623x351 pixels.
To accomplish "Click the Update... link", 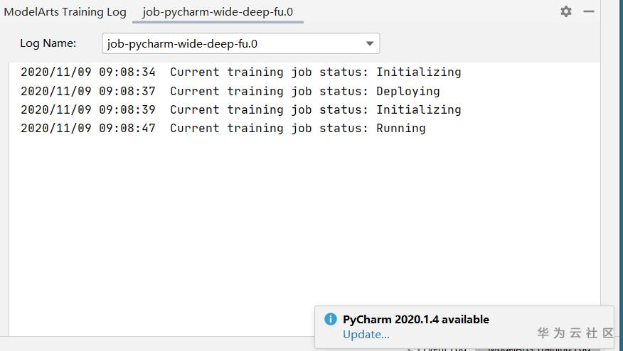I will [x=366, y=335].
